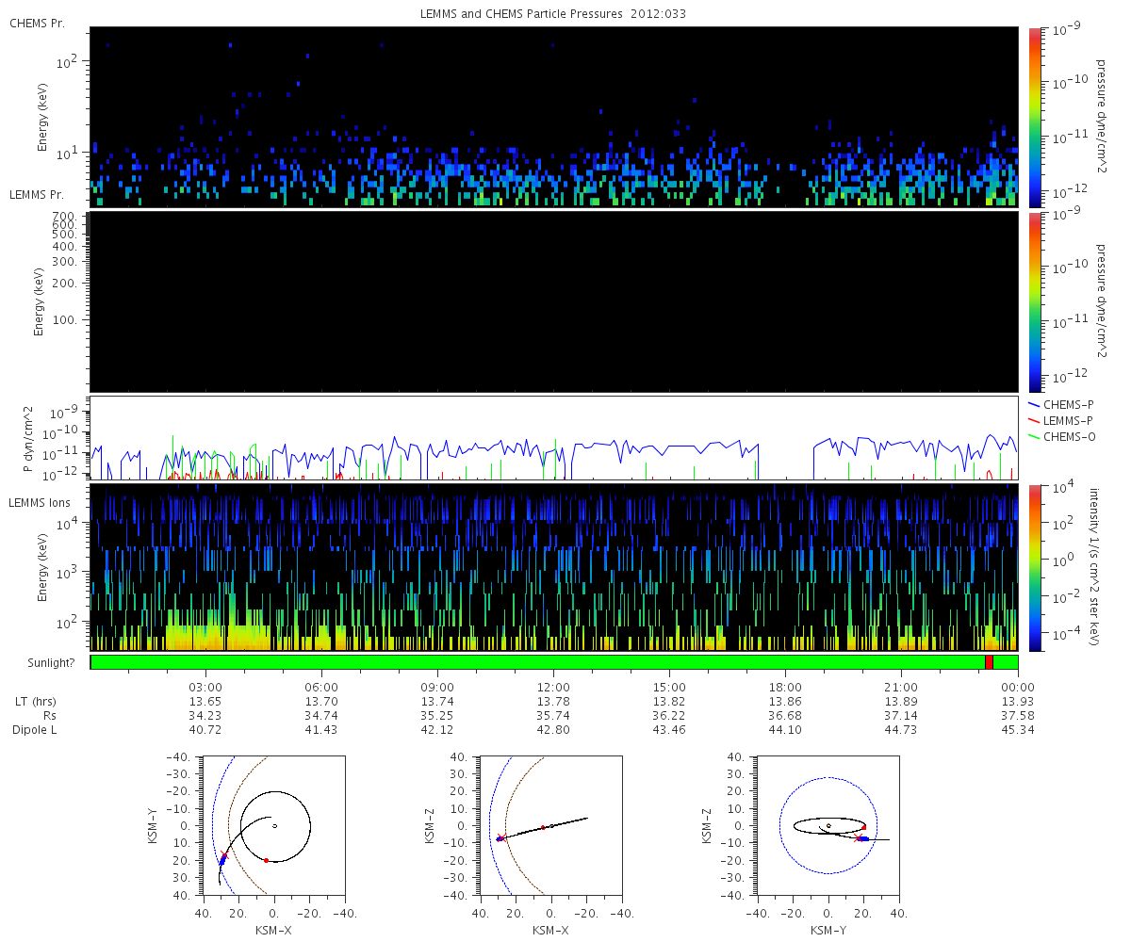Click the blue marker in KSM-X/KSM-Z plot

click(x=500, y=838)
